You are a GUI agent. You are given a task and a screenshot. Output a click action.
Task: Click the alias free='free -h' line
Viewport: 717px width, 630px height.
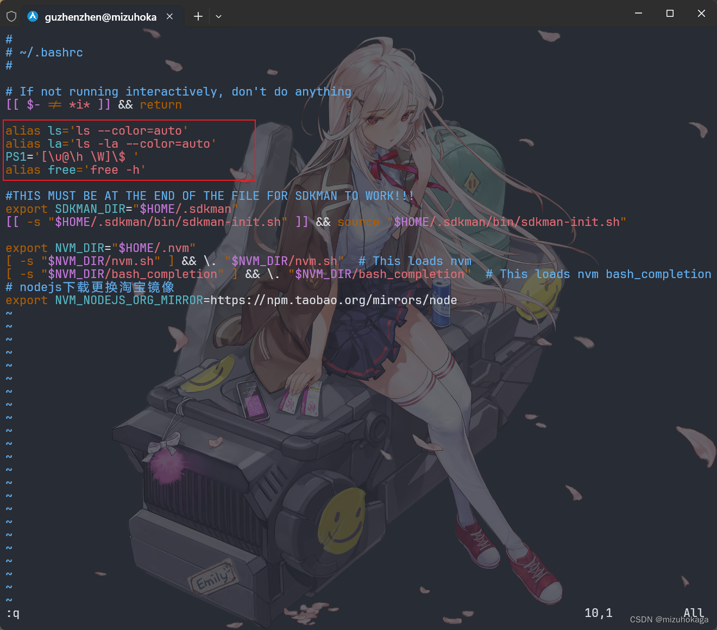click(x=76, y=170)
